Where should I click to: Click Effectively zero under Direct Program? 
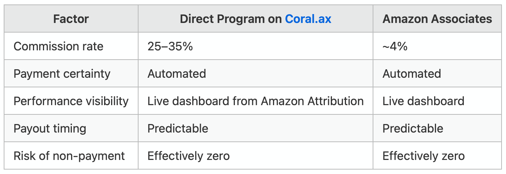[189, 156]
